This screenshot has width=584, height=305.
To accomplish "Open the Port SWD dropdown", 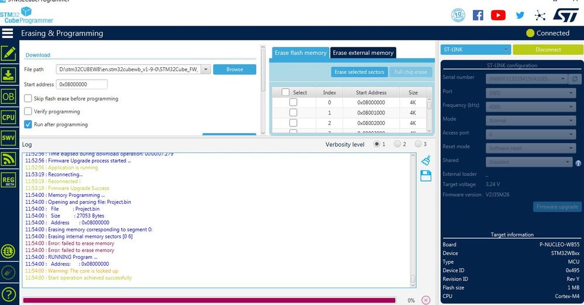I will click(531, 93).
